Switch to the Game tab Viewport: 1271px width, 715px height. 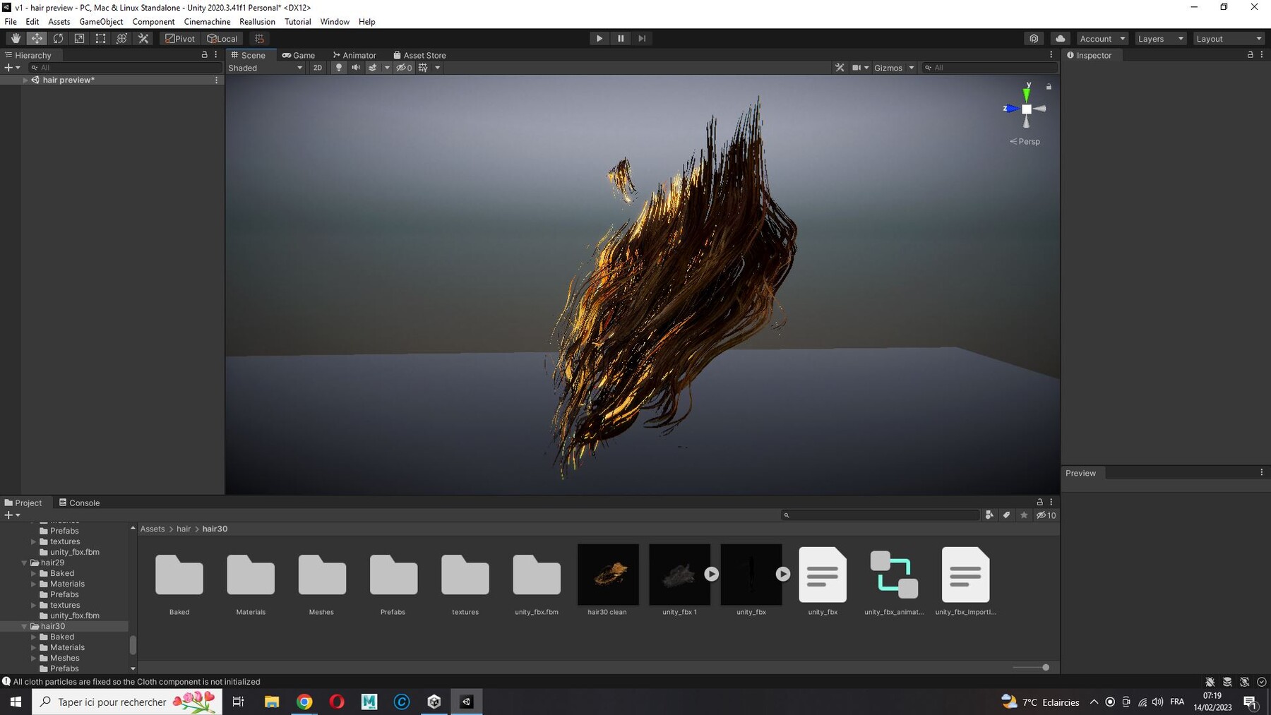[x=299, y=55]
